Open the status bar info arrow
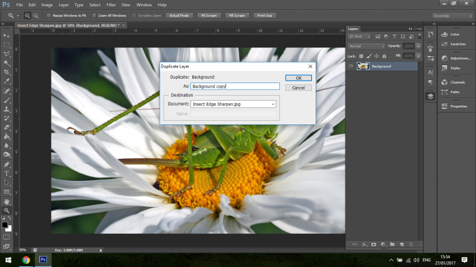This screenshot has height=267, width=476. (101, 250)
